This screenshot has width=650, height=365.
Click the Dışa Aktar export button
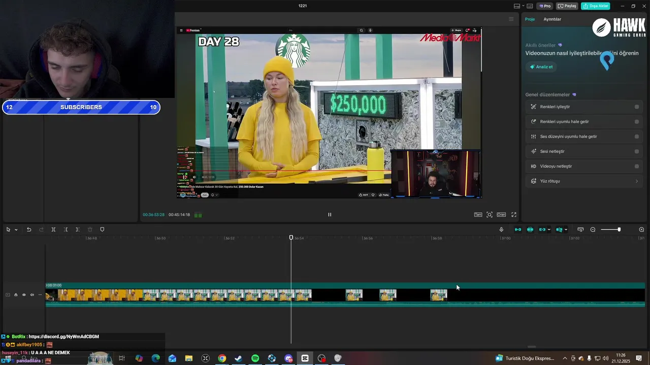point(596,6)
